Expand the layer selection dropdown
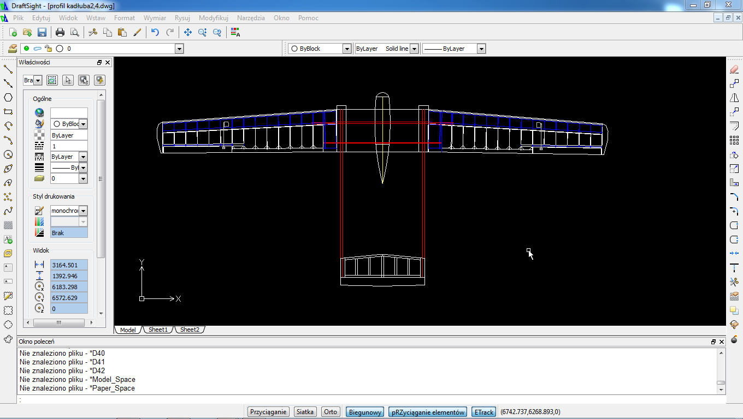 179,49
